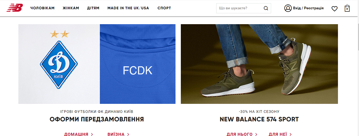Image resolution: width=359 pixels, height=136 pixels.
Task: Open the MADE IN THE UK/USA menu
Action: (x=128, y=8)
